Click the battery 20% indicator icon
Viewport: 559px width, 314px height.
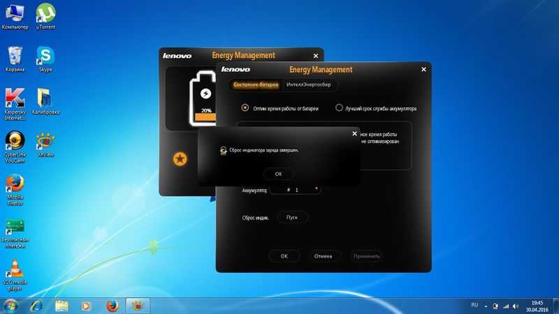tap(203, 98)
